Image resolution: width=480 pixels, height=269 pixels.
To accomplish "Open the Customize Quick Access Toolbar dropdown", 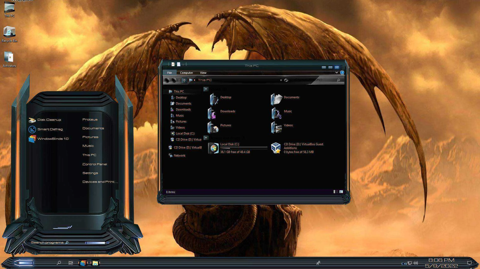I will 183,65.
